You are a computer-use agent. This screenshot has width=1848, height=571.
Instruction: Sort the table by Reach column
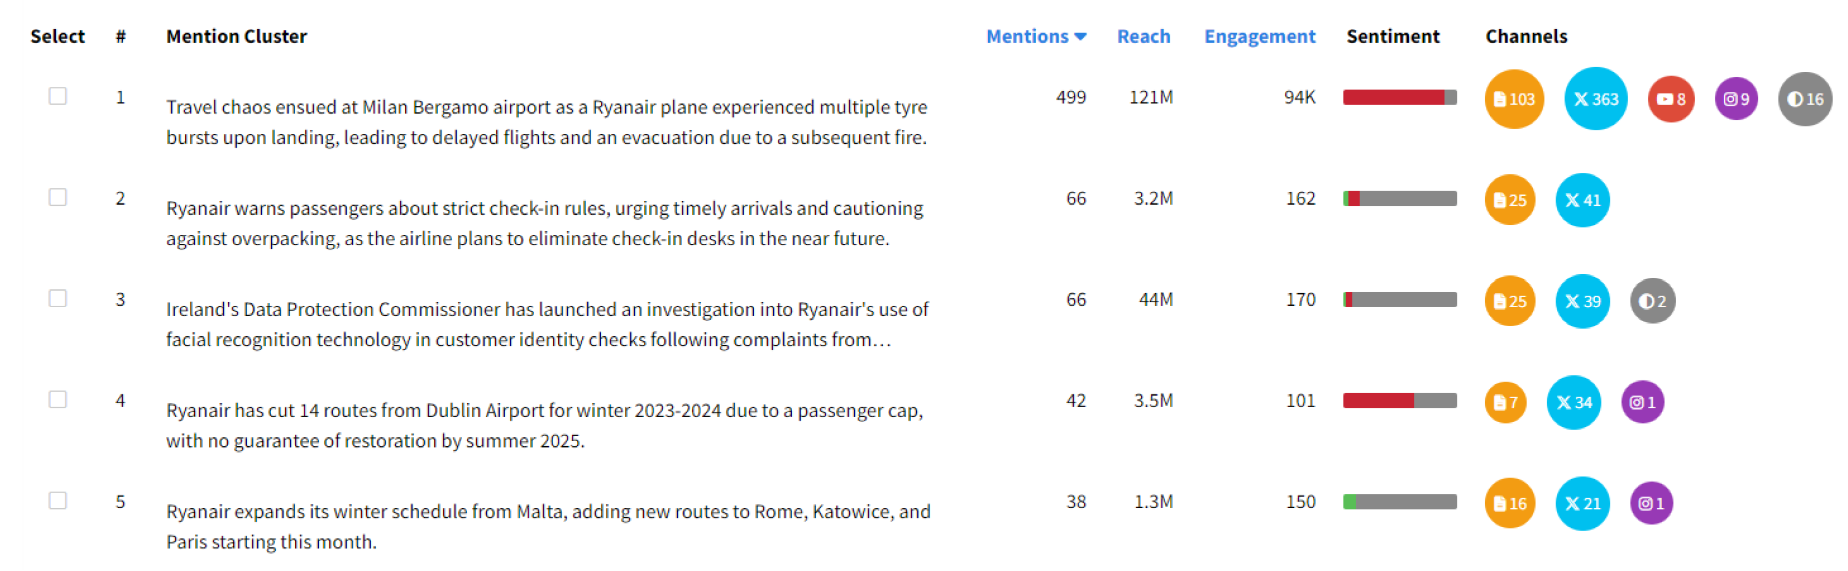click(x=1143, y=36)
